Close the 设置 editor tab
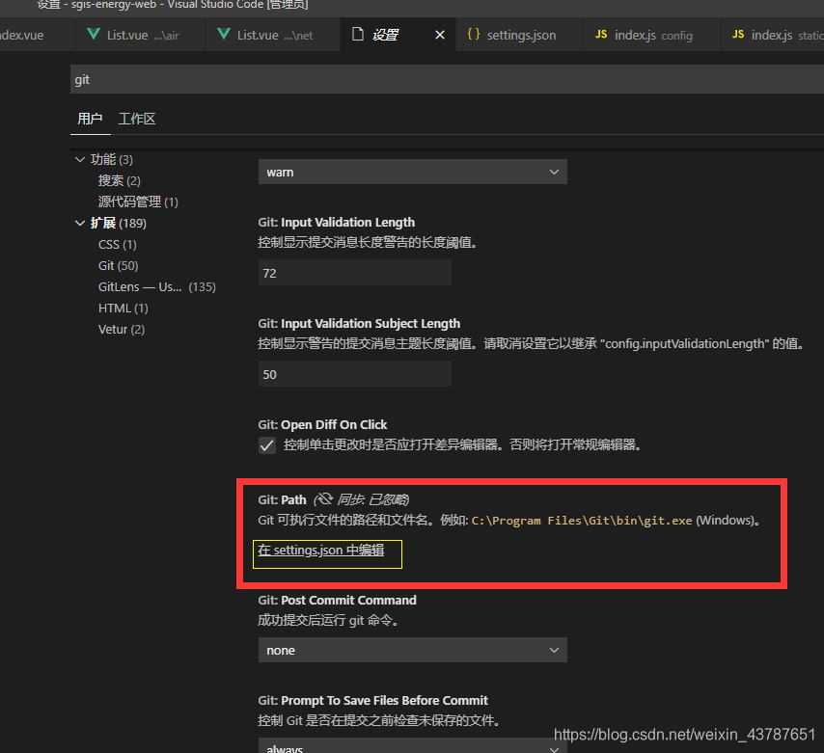824x753 pixels. click(x=439, y=34)
